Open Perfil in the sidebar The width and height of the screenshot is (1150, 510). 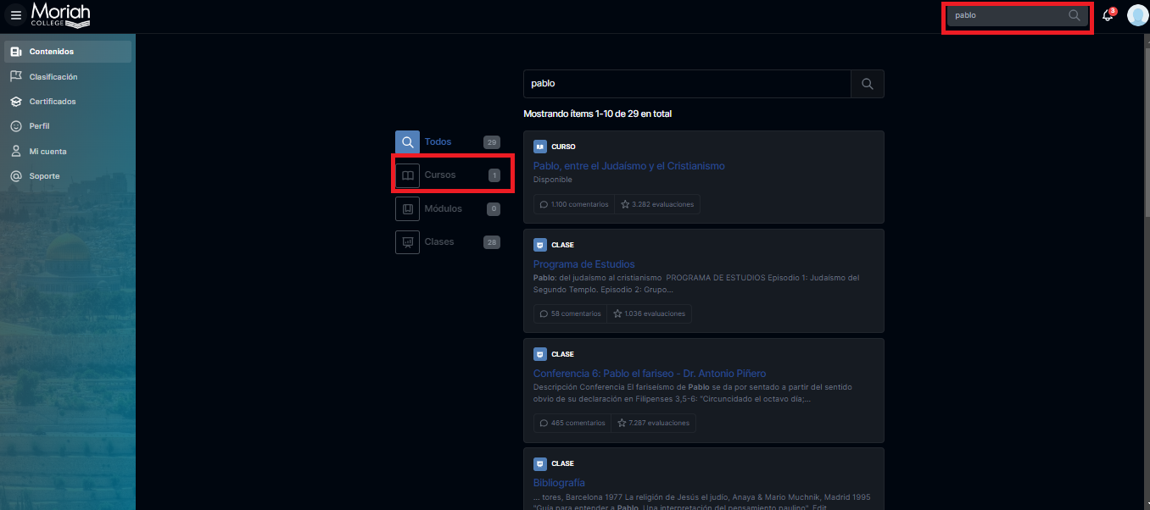click(x=39, y=126)
